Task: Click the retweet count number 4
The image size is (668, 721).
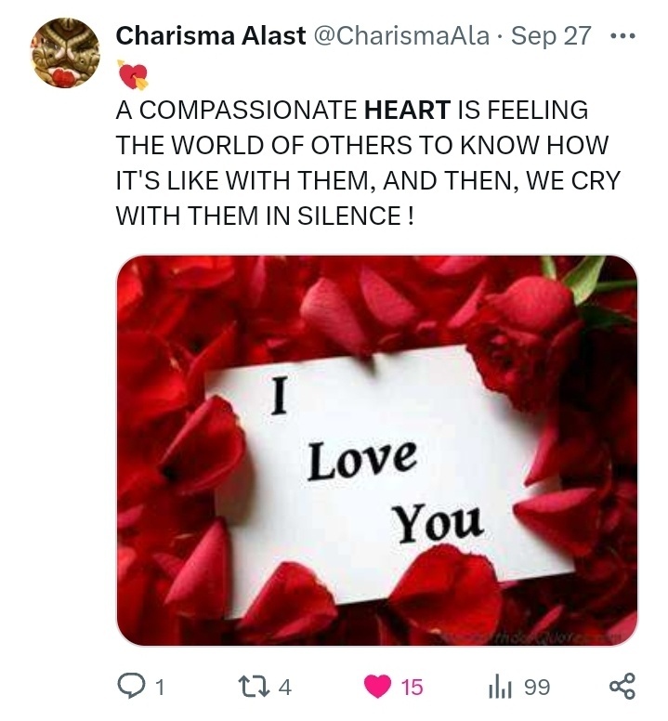Action: 285,688
